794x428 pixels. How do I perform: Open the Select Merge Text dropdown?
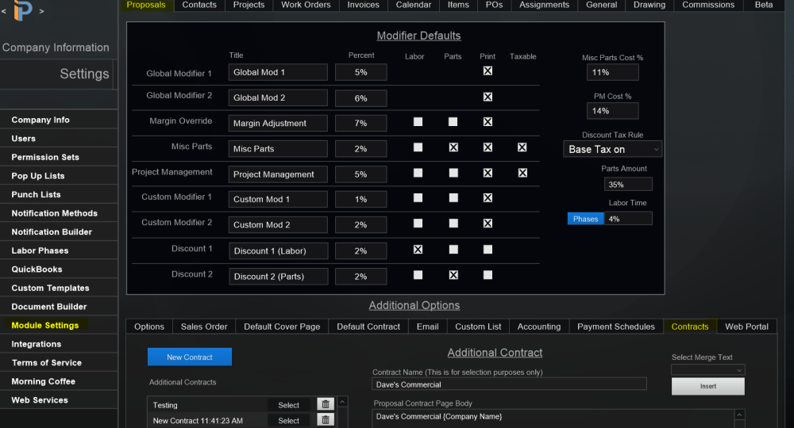(707, 370)
